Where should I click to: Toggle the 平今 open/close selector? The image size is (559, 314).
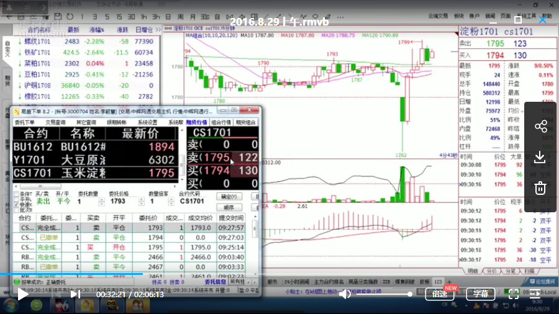coord(63,201)
